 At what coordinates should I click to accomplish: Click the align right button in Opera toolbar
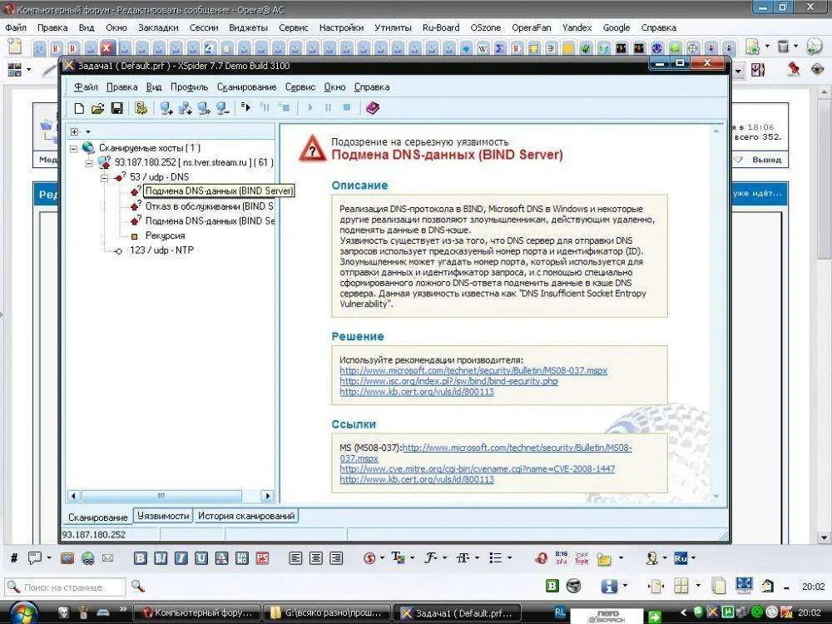[336, 557]
